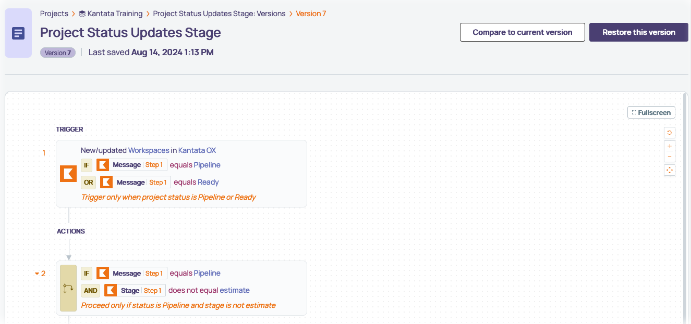Open Kantata Training breadcrumb folder
This screenshot has width=691, height=324.
pyautogui.click(x=115, y=14)
